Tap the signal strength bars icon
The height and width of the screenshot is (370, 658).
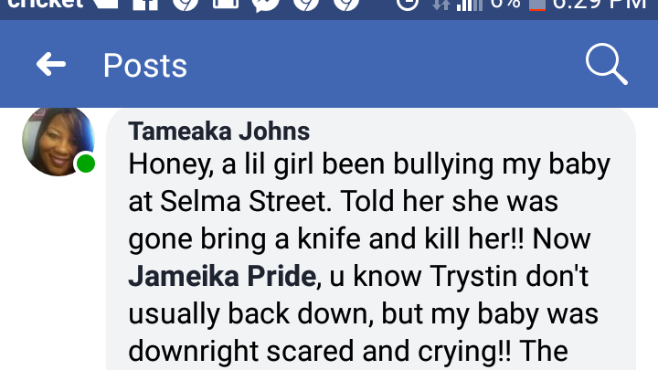point(470,5)
